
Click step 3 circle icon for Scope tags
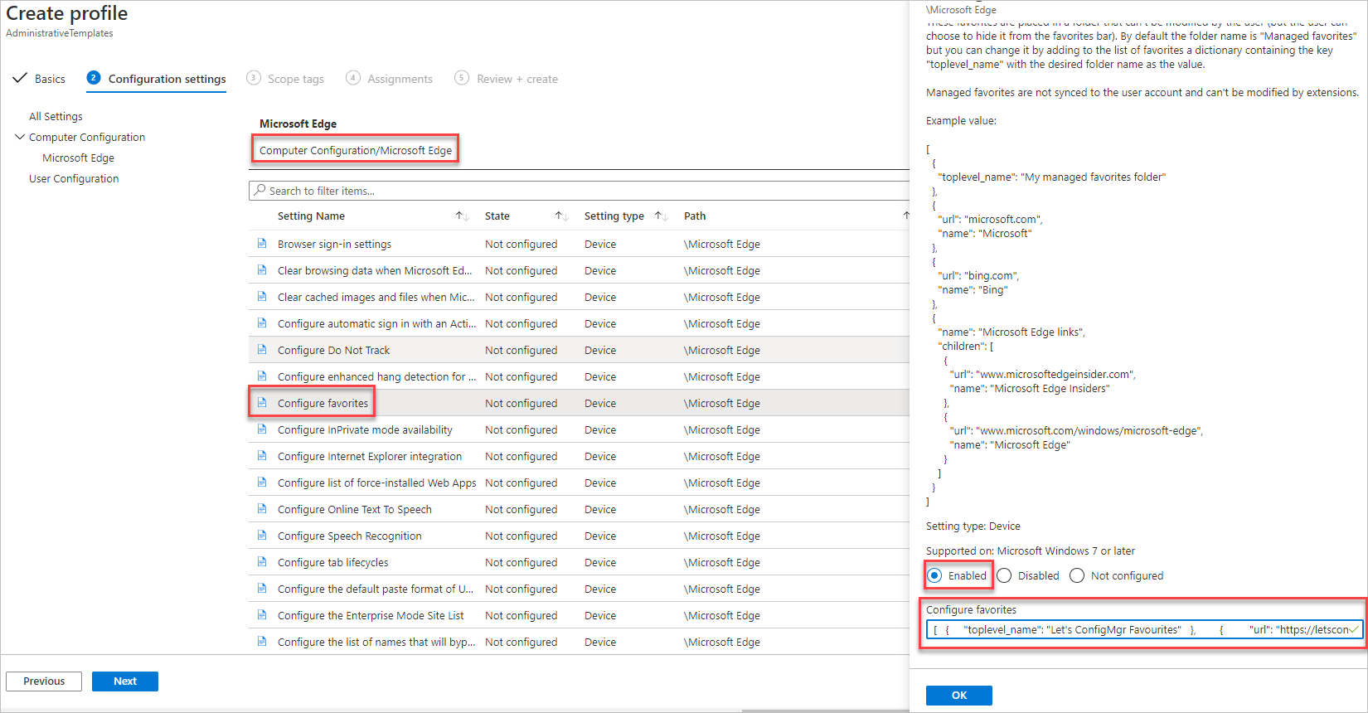(x=254, y=78)
